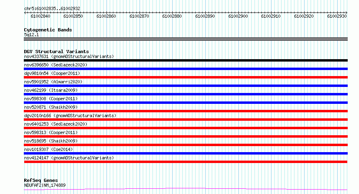Open the Cytogenetic Bands track title

point(48,30)
